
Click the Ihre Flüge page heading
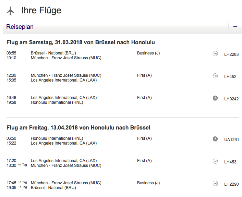click(x=41, y=11)
